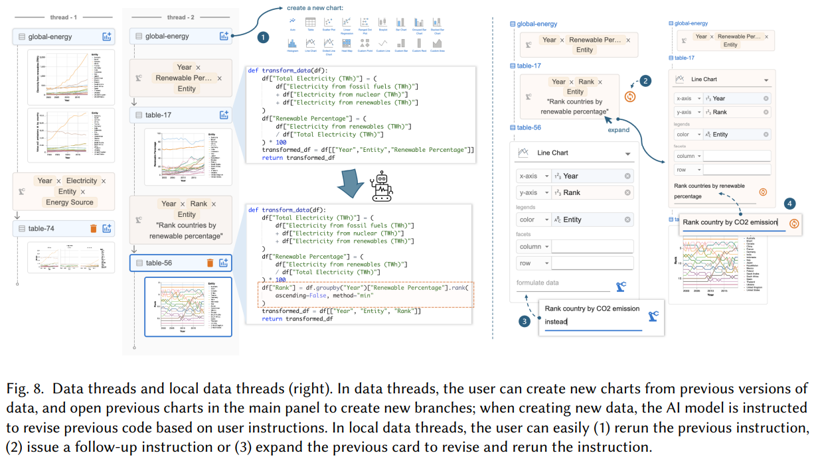The height and width of the screenshot is (461, 816).
Task: Pick the Histogram chart type
Action: (x=292, y=43)
